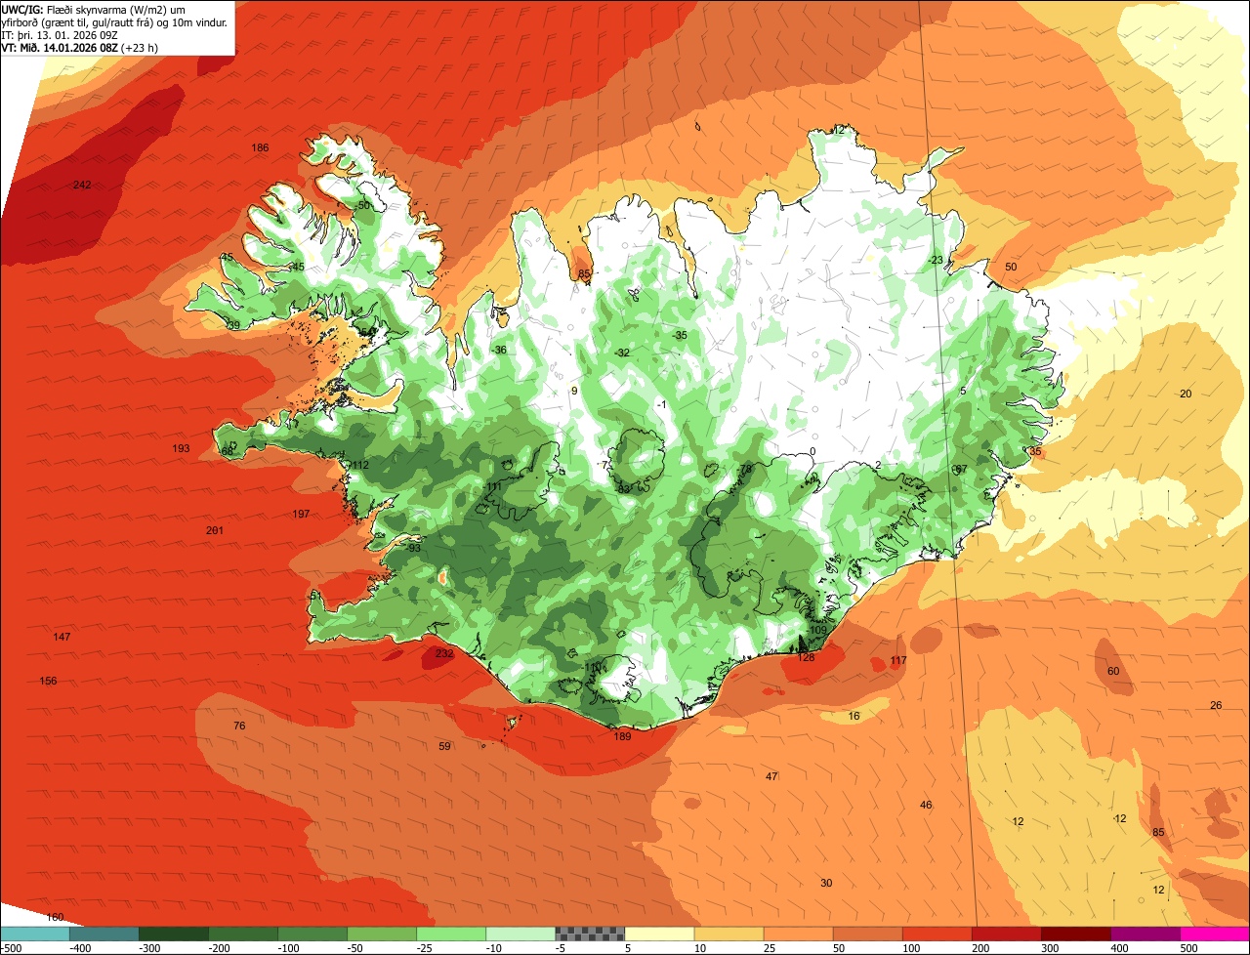This screenshot has height=955, width=1250.
Task: Select the map value 47
Action: (x=771, y=776)
